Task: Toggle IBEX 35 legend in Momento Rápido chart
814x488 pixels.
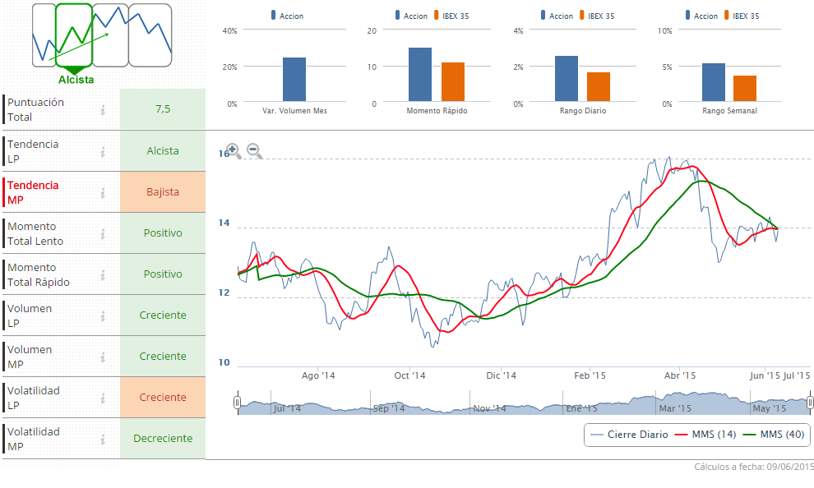Action: click(x=451, y=16)
